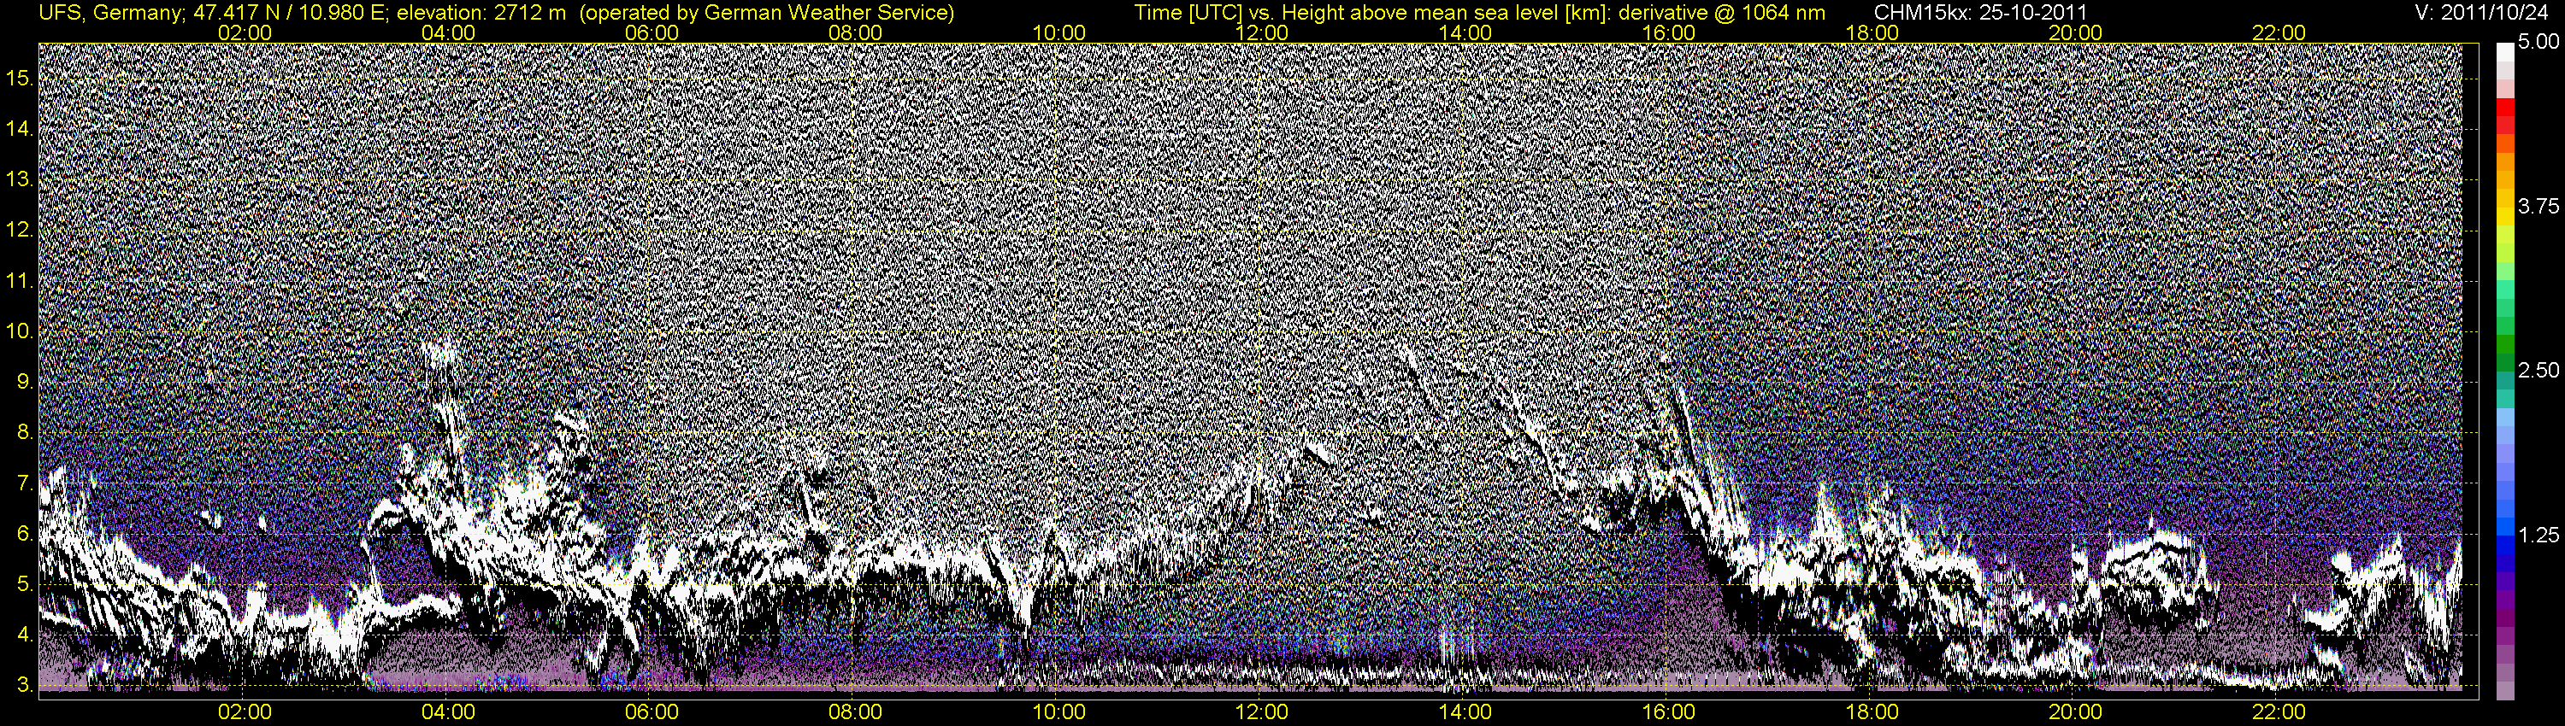2565x726 pixels.
Task: Click the '15.' height axis label
Action: [20, 79]
